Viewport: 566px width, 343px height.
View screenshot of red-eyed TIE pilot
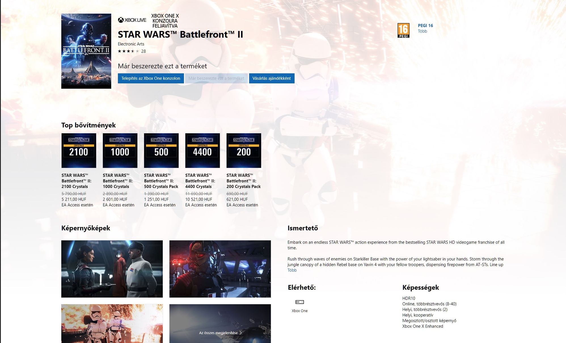pos(220,269)
